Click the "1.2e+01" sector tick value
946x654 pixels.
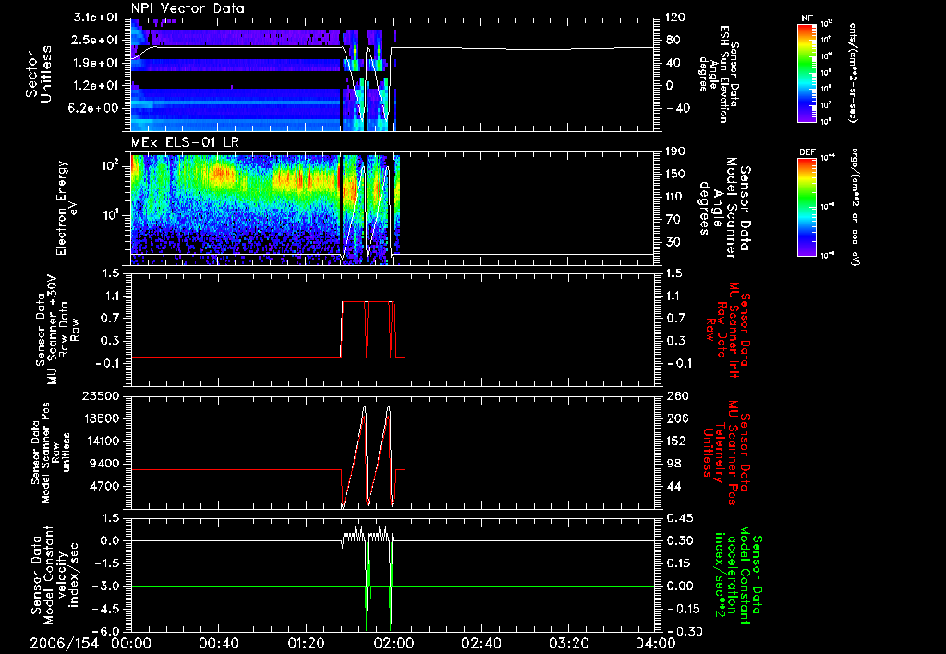click(x=95, y=86)
